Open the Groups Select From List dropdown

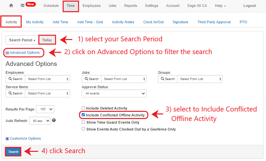coord(200,79)
